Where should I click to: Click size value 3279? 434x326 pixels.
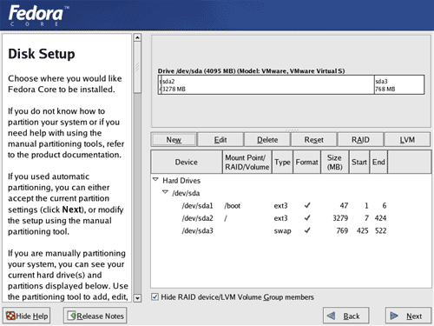[340, 218]
